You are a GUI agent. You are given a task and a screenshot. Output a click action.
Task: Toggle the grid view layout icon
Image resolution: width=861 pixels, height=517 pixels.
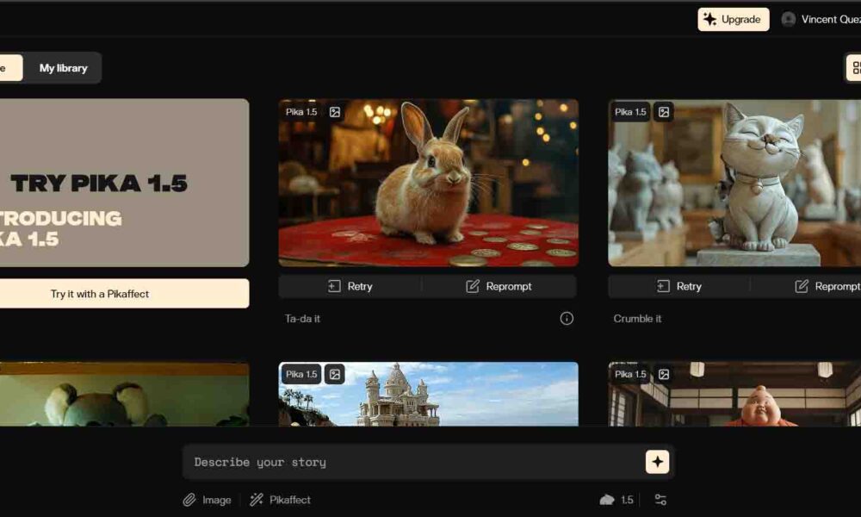coord(854,68)
